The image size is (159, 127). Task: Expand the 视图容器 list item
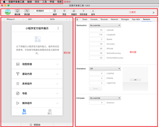click(x=37, y=64)
